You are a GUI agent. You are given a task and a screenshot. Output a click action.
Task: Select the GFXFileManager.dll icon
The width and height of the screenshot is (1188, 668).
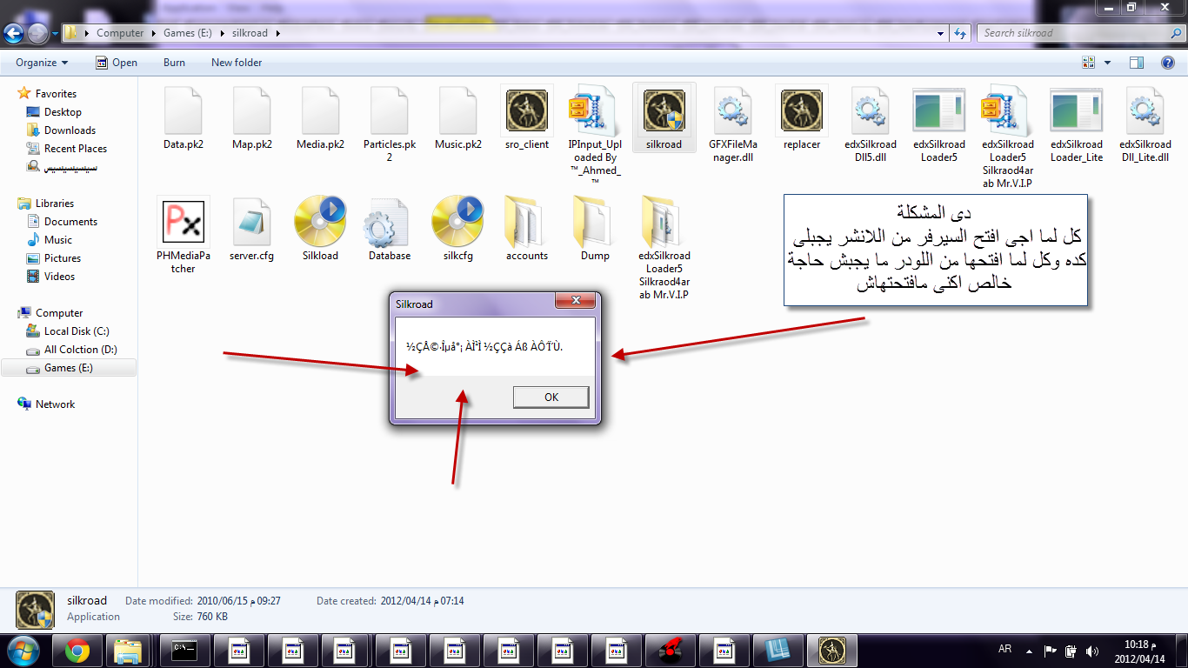point(733,110)
